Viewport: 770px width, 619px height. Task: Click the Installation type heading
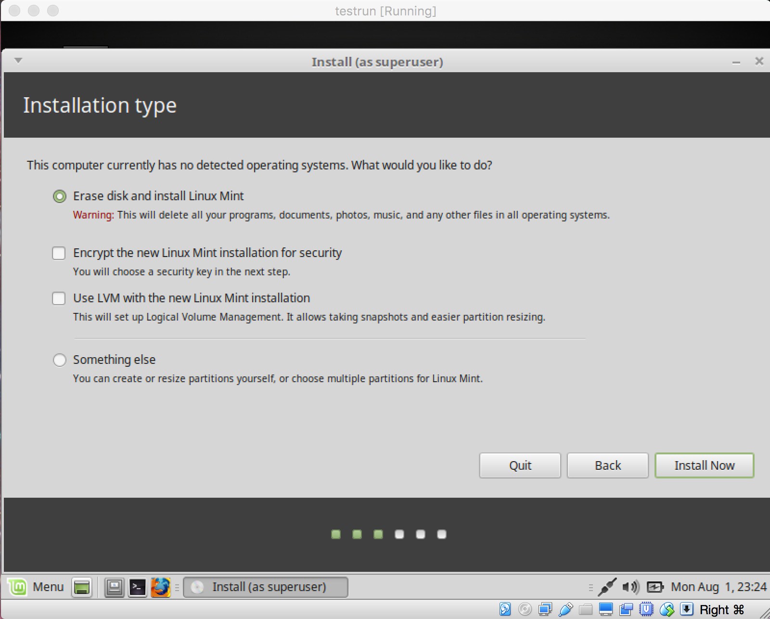pos(100,105)
